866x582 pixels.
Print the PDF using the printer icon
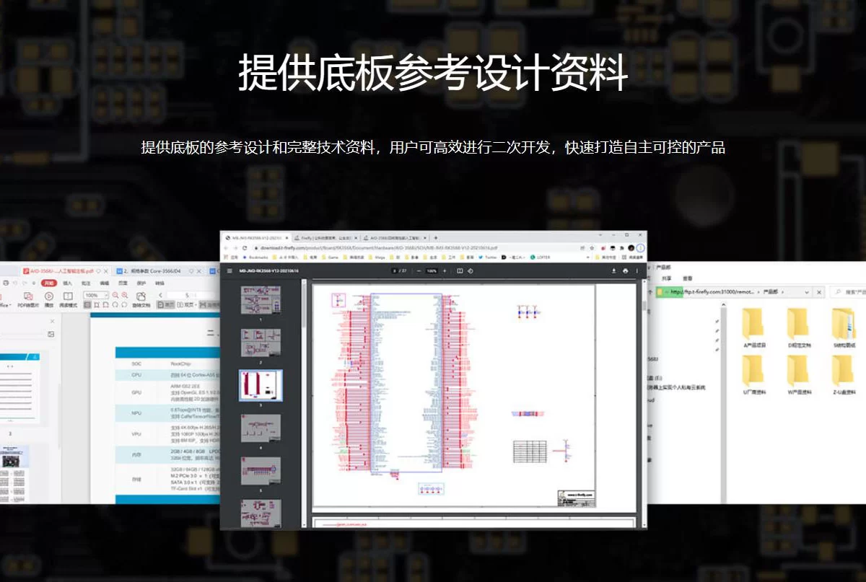625,270
